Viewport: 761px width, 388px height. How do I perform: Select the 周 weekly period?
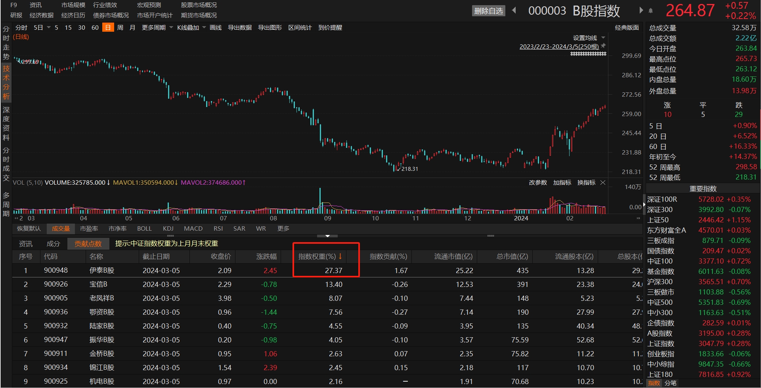120,28
